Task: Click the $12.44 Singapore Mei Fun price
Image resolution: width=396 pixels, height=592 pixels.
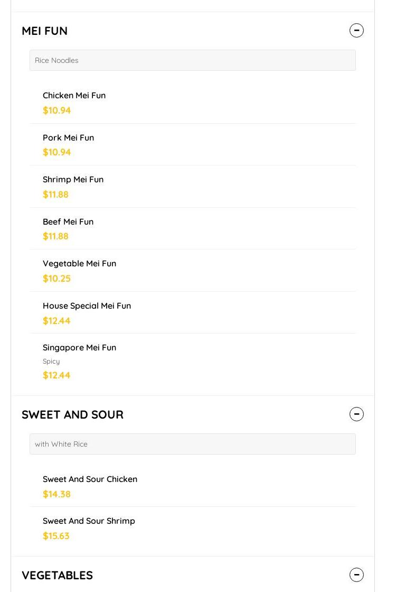Action: pos(56,375)
